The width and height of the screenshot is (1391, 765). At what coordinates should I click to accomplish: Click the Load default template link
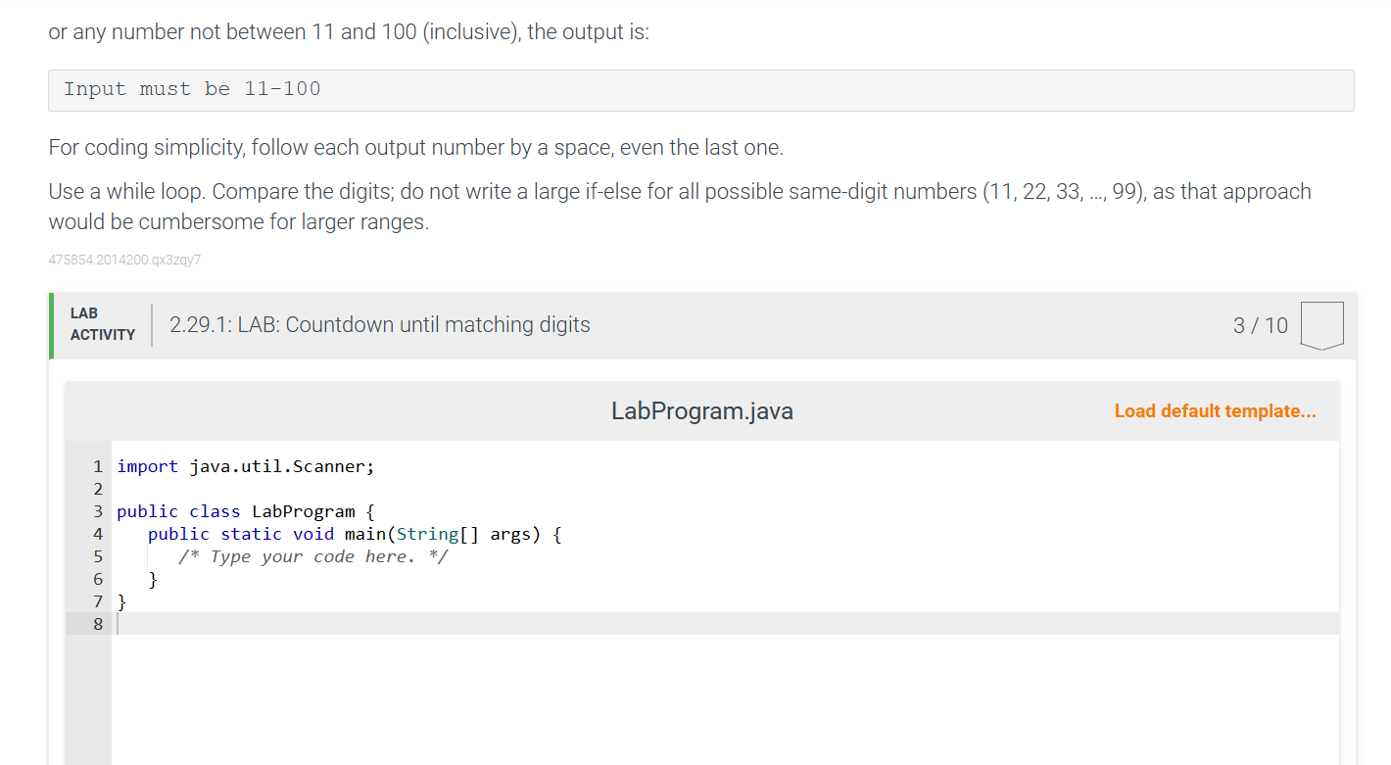click(1215, 410)
